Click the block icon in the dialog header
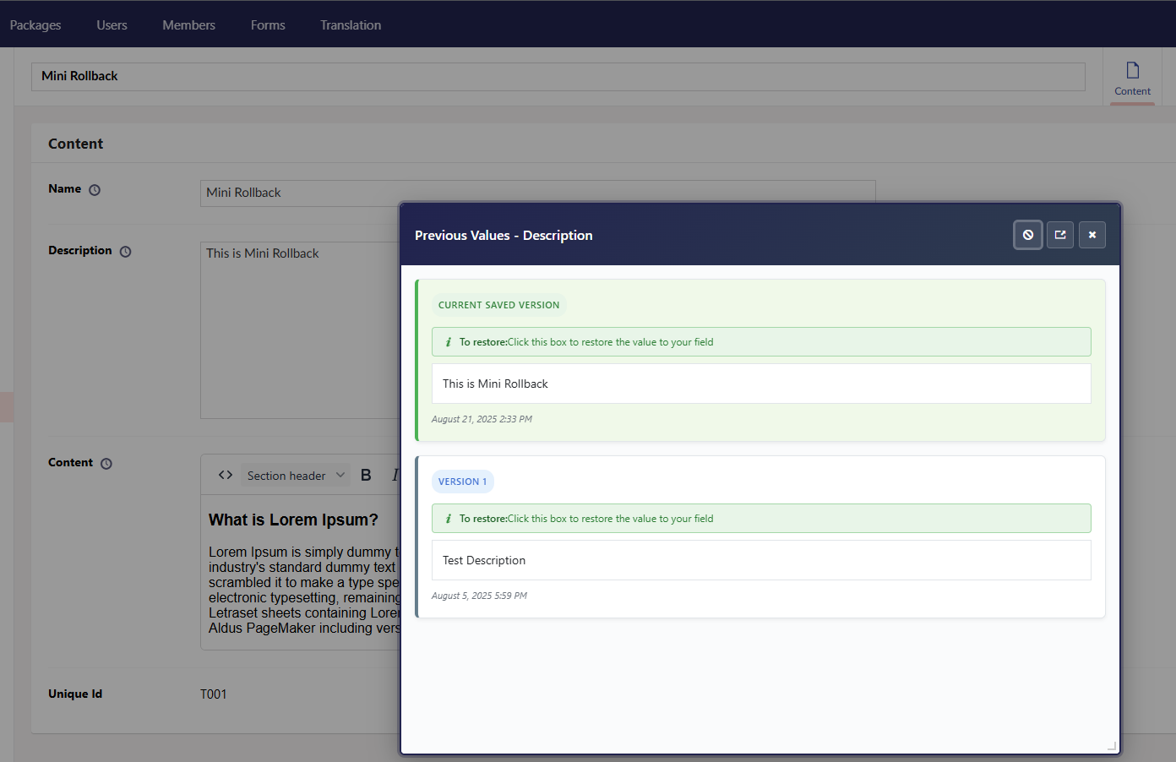 tap(1027, 235)
